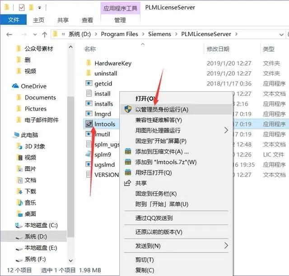Select 兼容性疑难解答(Y) menu entry

point(176,120)
